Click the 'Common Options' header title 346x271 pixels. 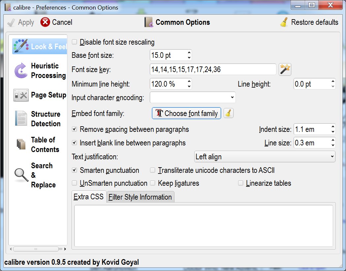(x=183, y=22)
